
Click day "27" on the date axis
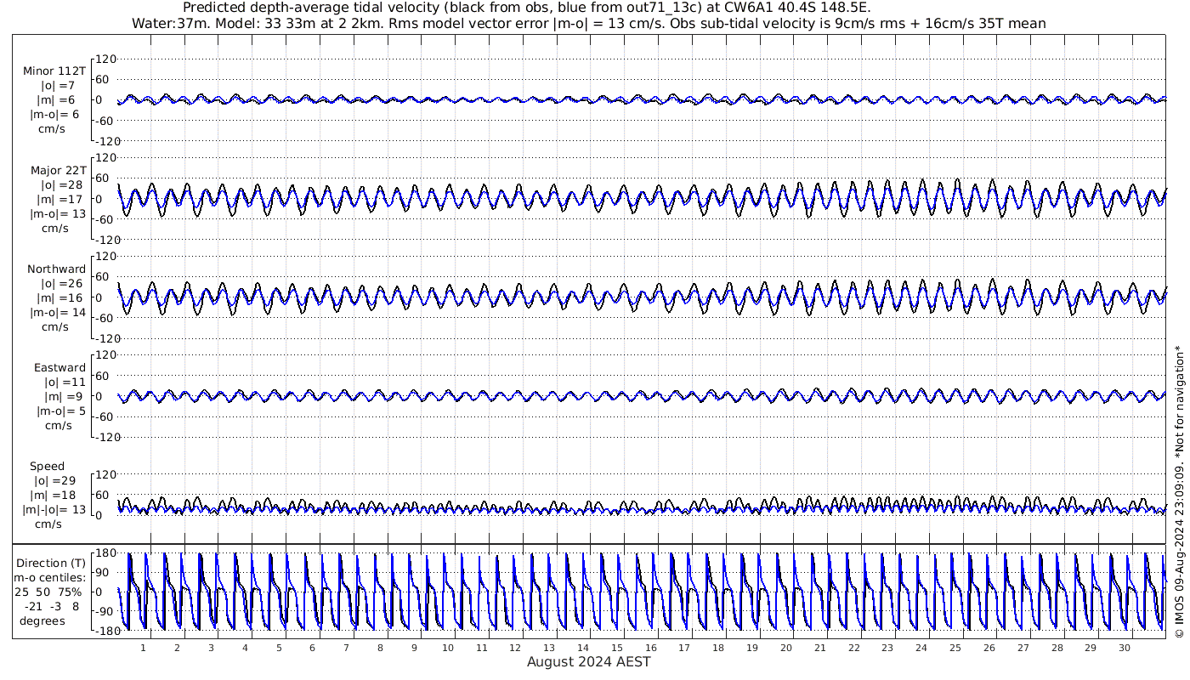coord(1023,647)
